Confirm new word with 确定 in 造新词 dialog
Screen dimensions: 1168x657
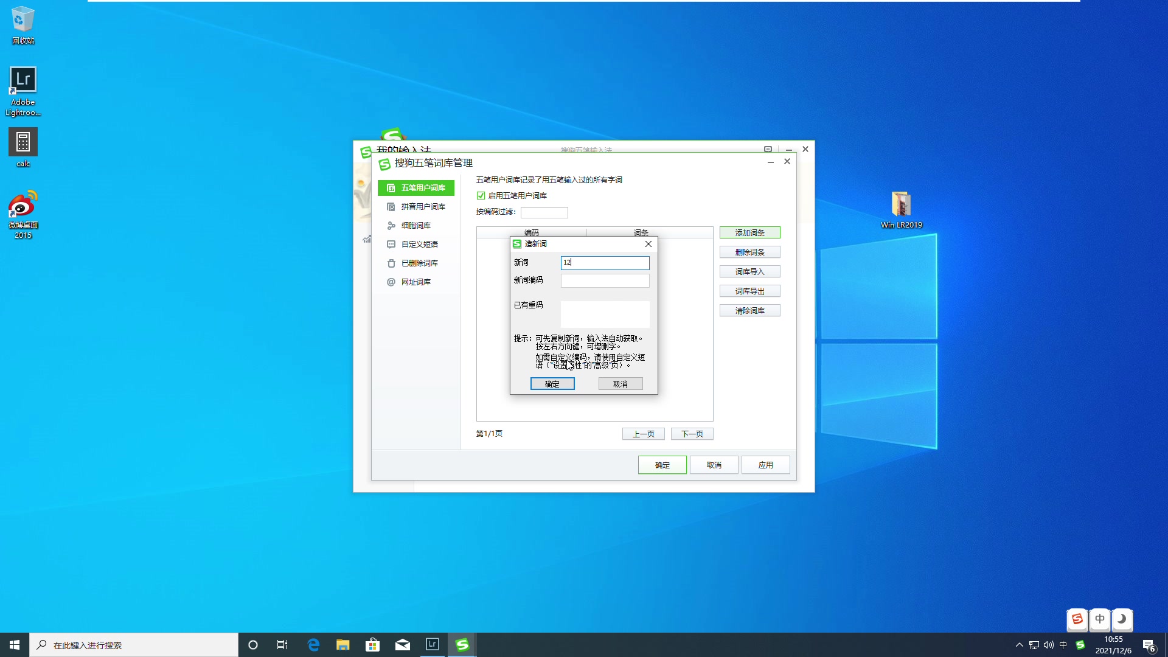552,384
